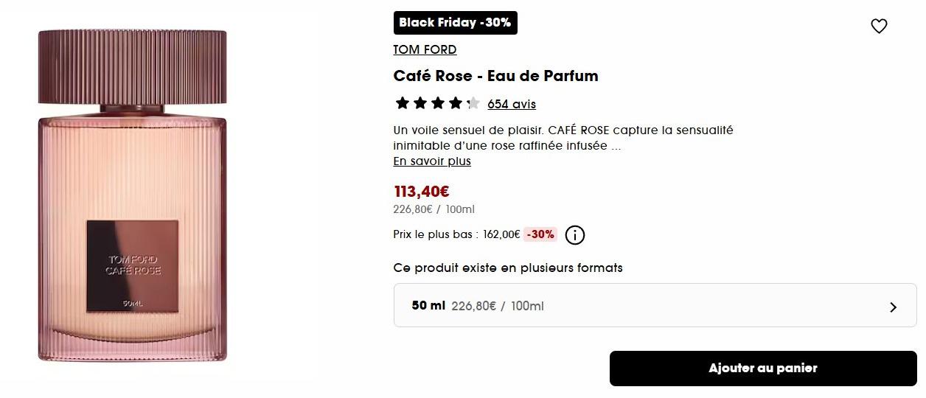Click En savoir plus to read more

coord(432,161)
